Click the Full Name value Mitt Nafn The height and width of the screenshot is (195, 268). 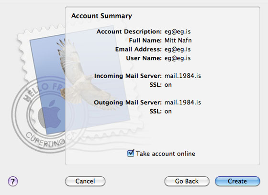tap(178, 41)
